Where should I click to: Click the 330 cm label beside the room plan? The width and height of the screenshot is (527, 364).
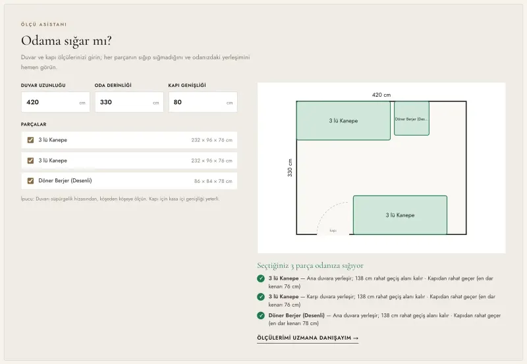290,168
